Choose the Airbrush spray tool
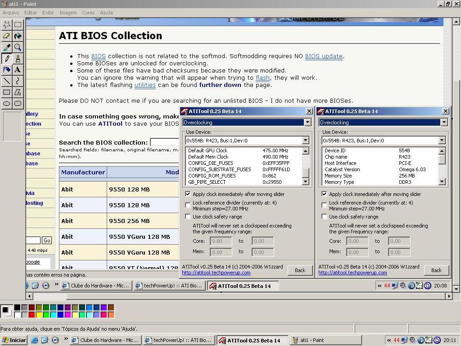 click(6, 70)
